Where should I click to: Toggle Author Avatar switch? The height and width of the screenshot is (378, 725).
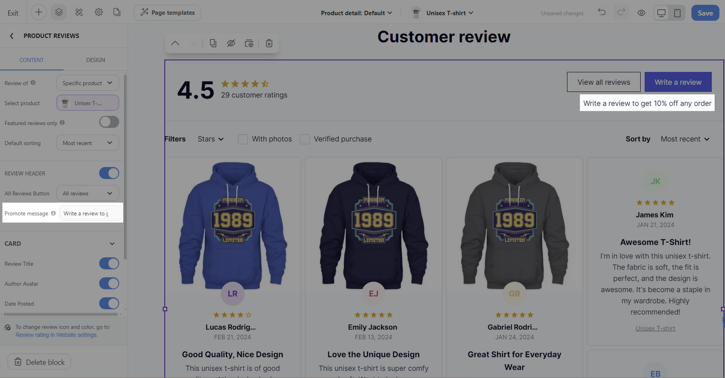click(x=109, y=283)
